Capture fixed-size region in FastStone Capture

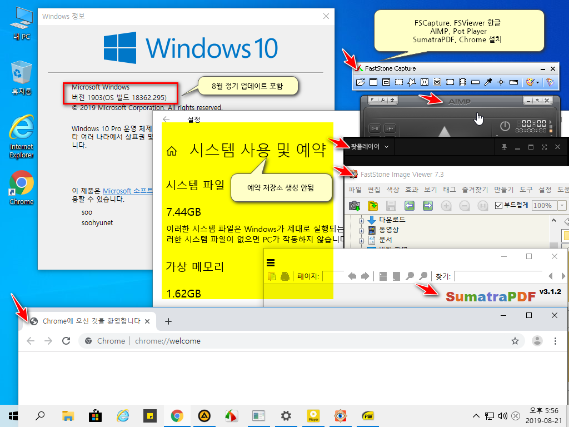(x=450, y=82)
